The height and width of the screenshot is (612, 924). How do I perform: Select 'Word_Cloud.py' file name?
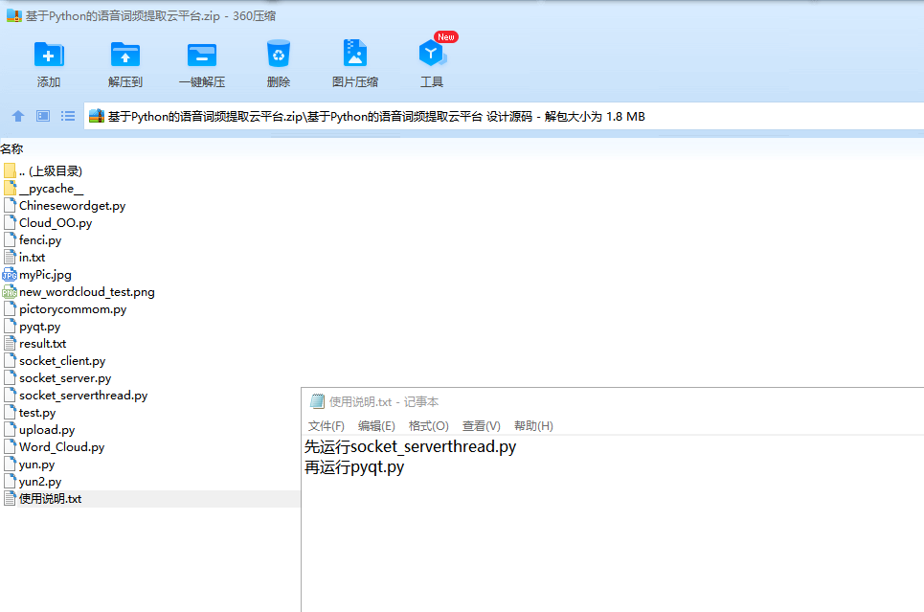62,447
